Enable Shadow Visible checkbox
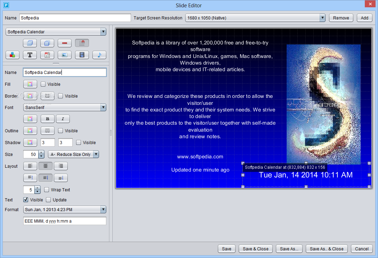 click(x=79, y=142)
